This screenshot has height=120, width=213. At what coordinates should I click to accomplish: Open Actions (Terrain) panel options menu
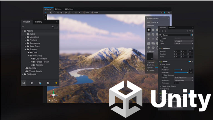(x=168, y=18)
